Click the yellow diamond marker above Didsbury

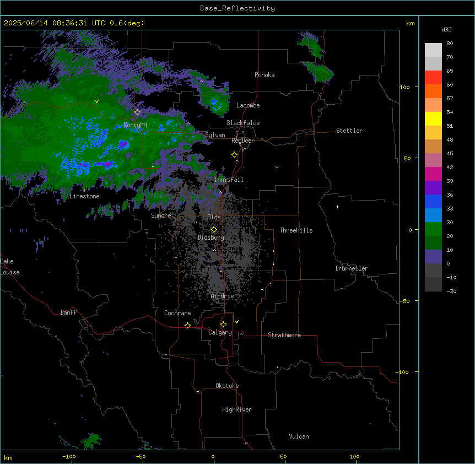[x=214, y=229]
